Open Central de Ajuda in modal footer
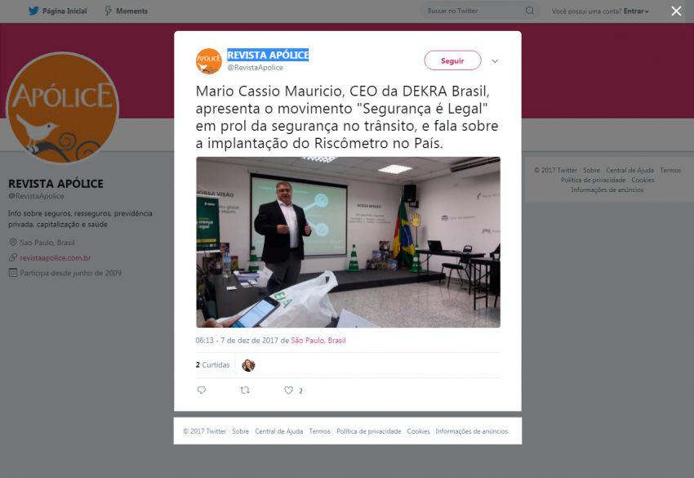Image resolution: width=694 pixels, height=478 pixels. click(279, 431)
